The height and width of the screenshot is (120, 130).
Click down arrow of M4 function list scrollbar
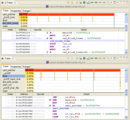(x=126, y=26)
